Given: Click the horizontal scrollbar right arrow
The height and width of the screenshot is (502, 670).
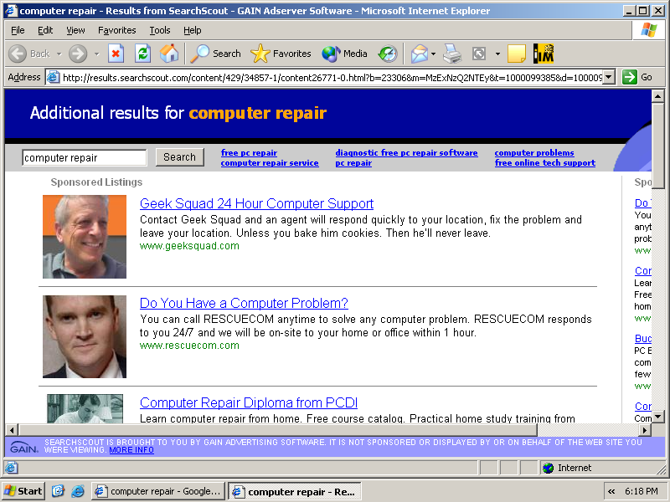Looking at the screenshot, I should tap(645, 430).
